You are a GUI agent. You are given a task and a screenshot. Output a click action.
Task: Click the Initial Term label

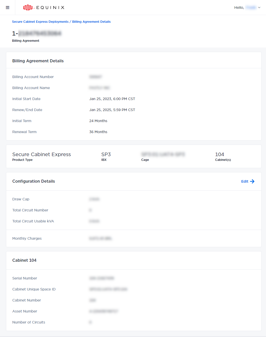tap(22, 121)
